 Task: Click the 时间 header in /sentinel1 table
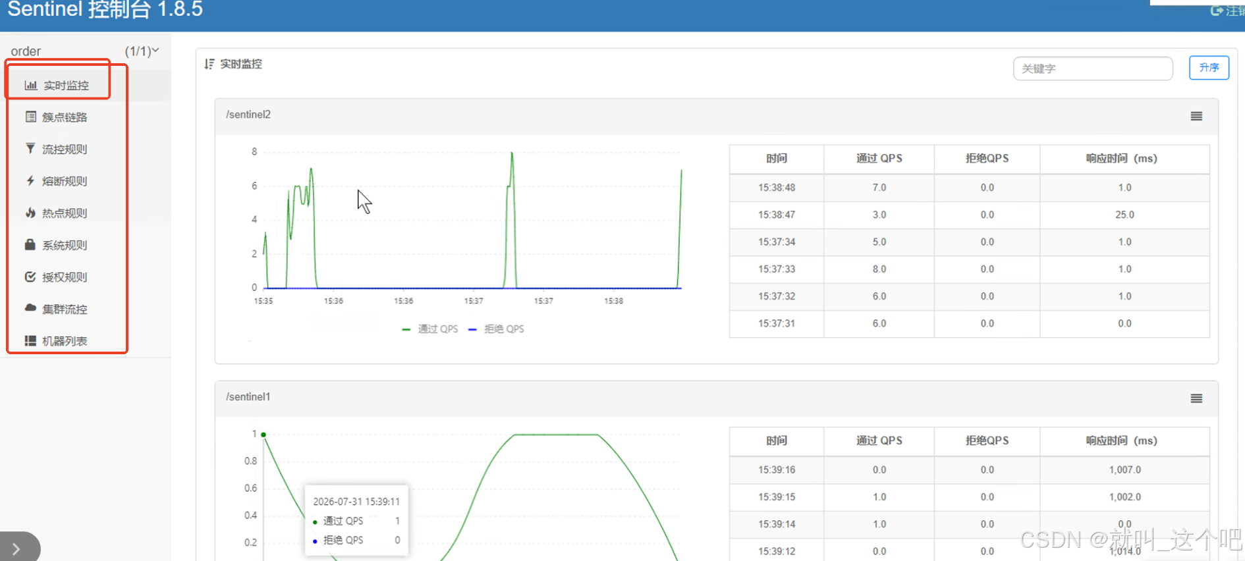(777, 441)
